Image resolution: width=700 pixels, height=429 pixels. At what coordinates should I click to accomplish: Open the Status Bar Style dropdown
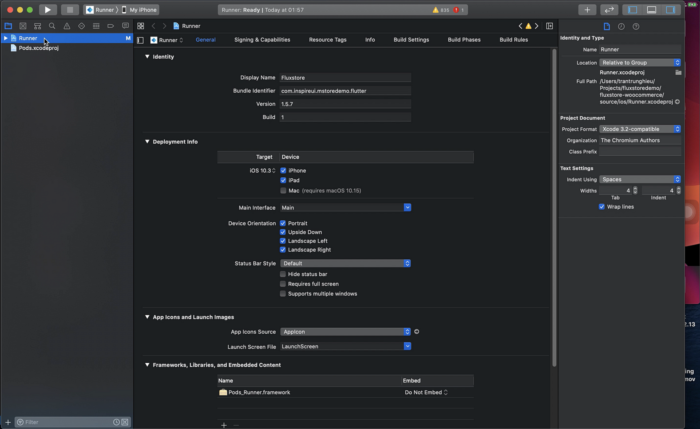pos(345,263)
